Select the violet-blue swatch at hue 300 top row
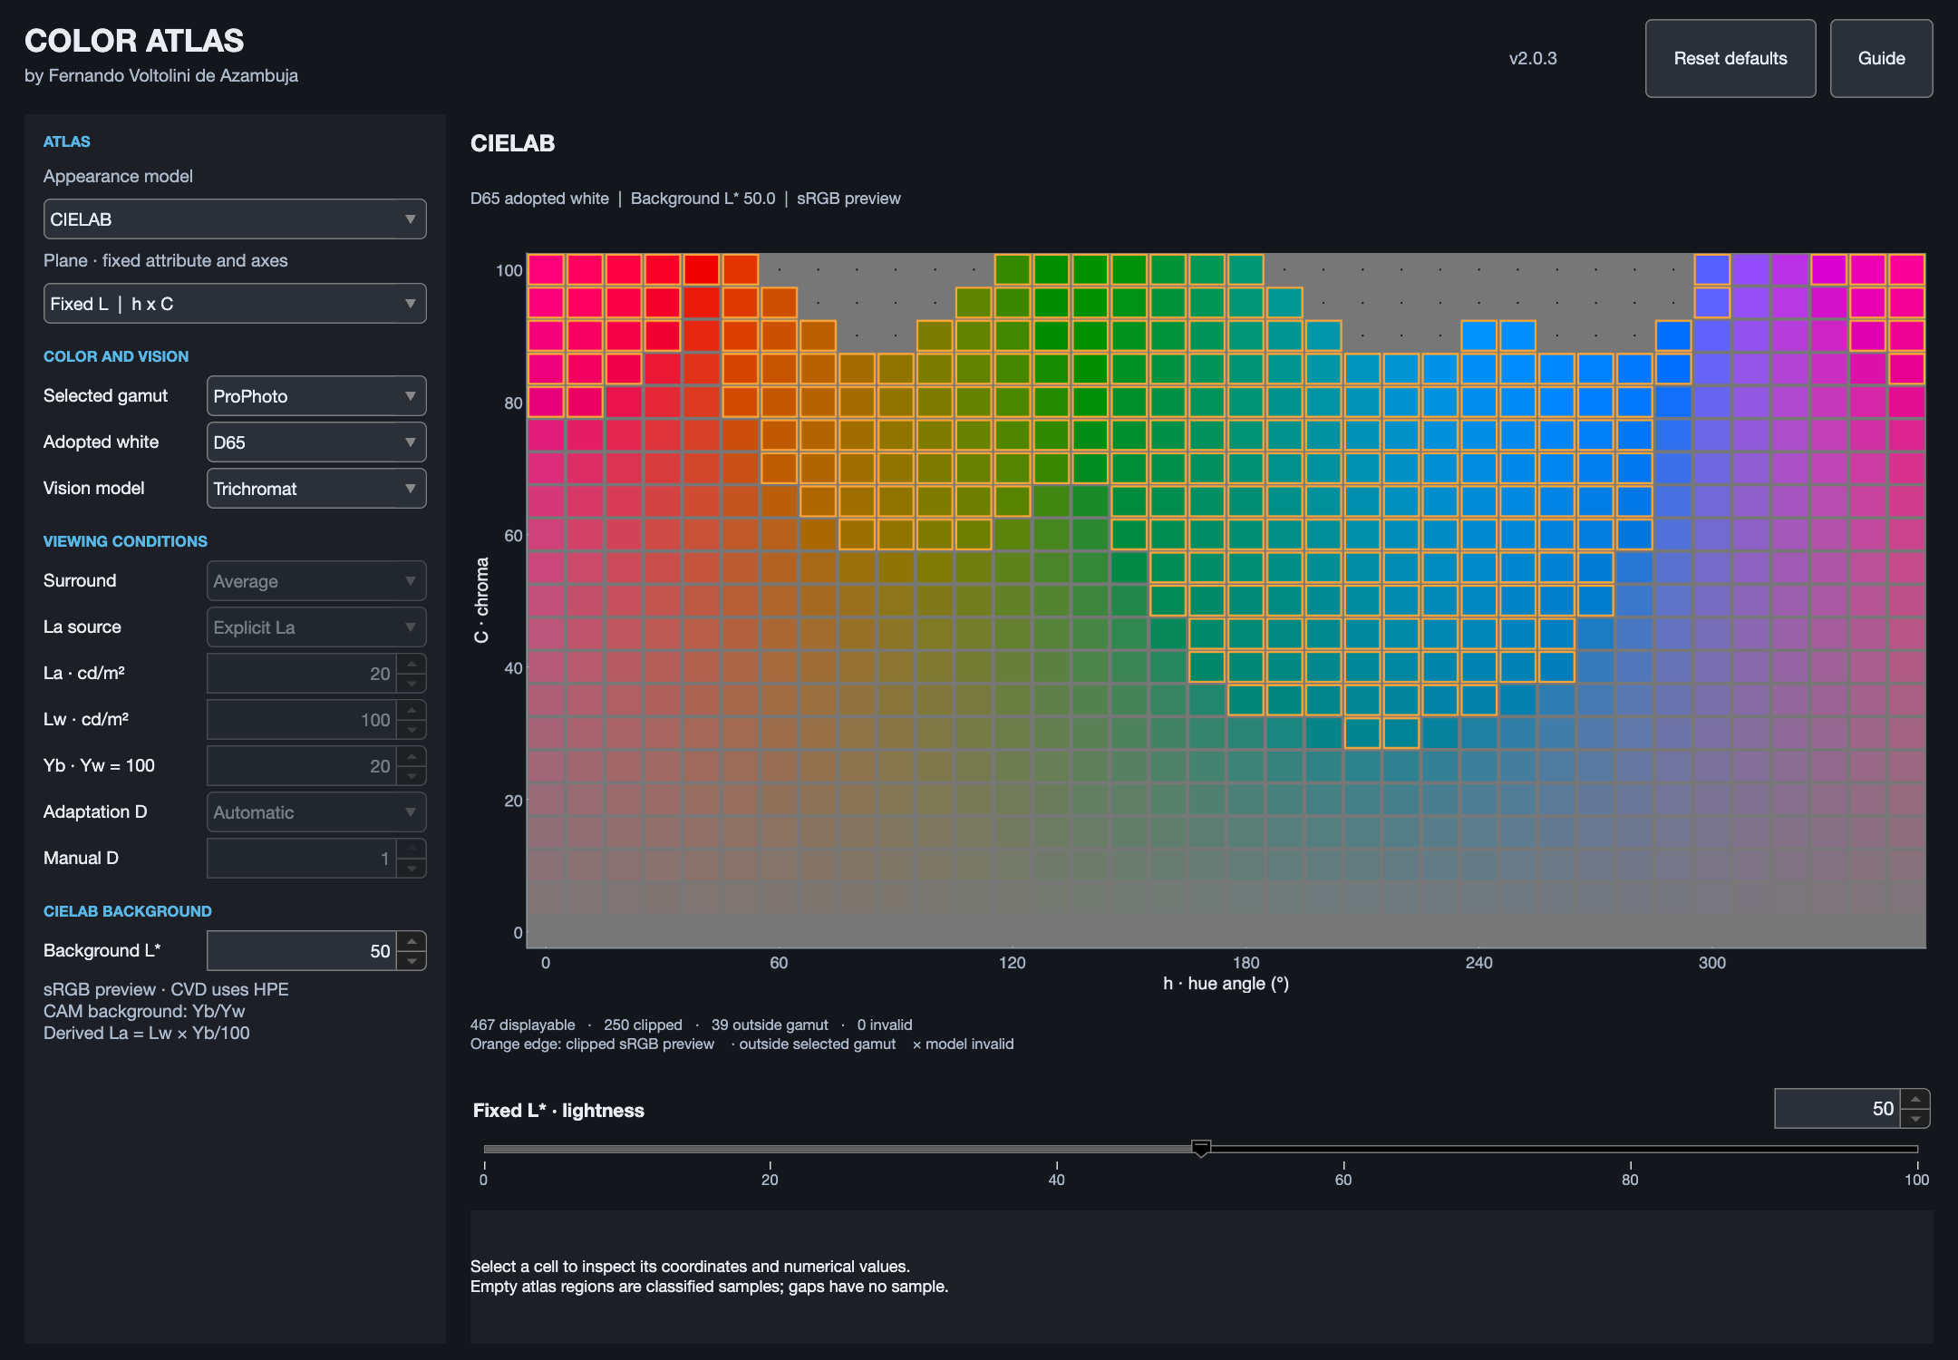The image size is (1958, 1360). click(x=1712, y=270)
